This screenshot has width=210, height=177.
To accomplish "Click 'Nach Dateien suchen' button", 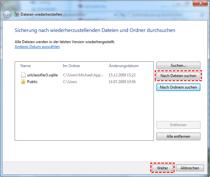I will click(x=178, y=76).
